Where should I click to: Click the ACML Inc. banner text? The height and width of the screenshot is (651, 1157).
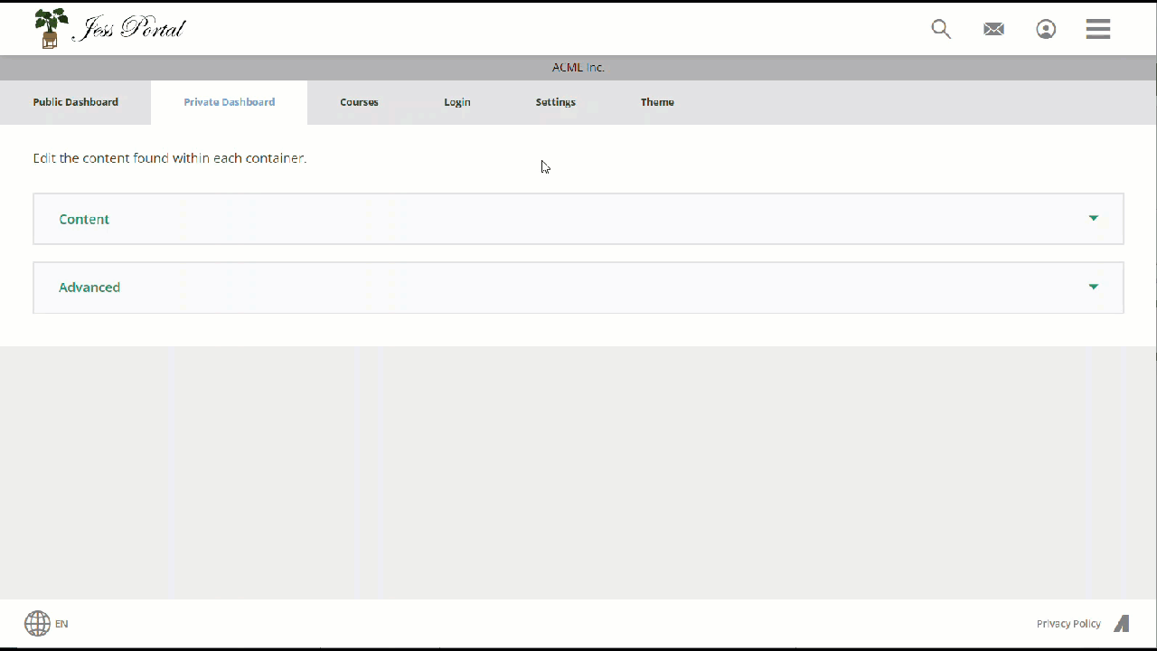point(578,68)
